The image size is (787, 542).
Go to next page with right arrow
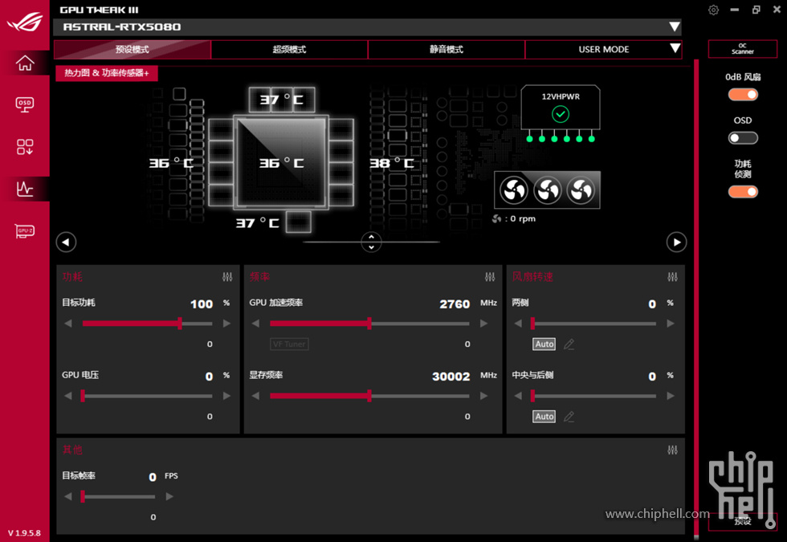click(676, 242)
